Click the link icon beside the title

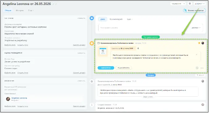(56, 4)
